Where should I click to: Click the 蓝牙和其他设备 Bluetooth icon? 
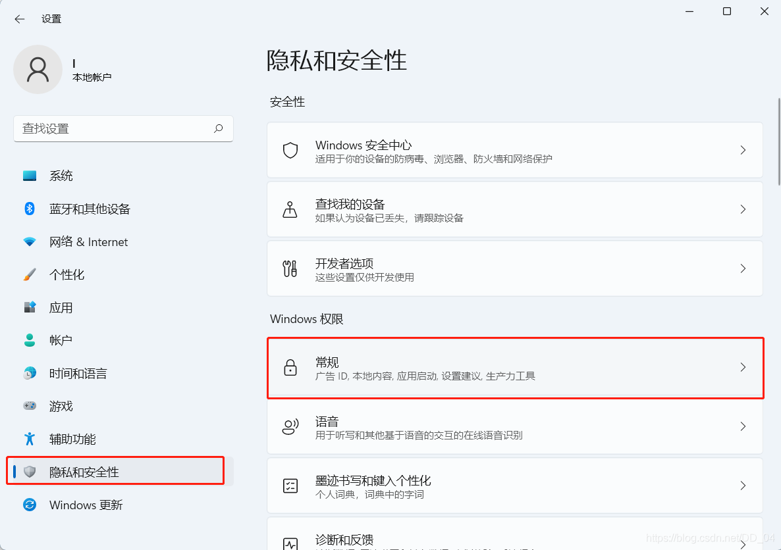[x=30, y=209]
